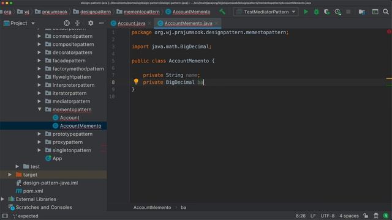Open the Project Structure icon
The height and width of the screenshot is (220, 392).
point(362,12)
